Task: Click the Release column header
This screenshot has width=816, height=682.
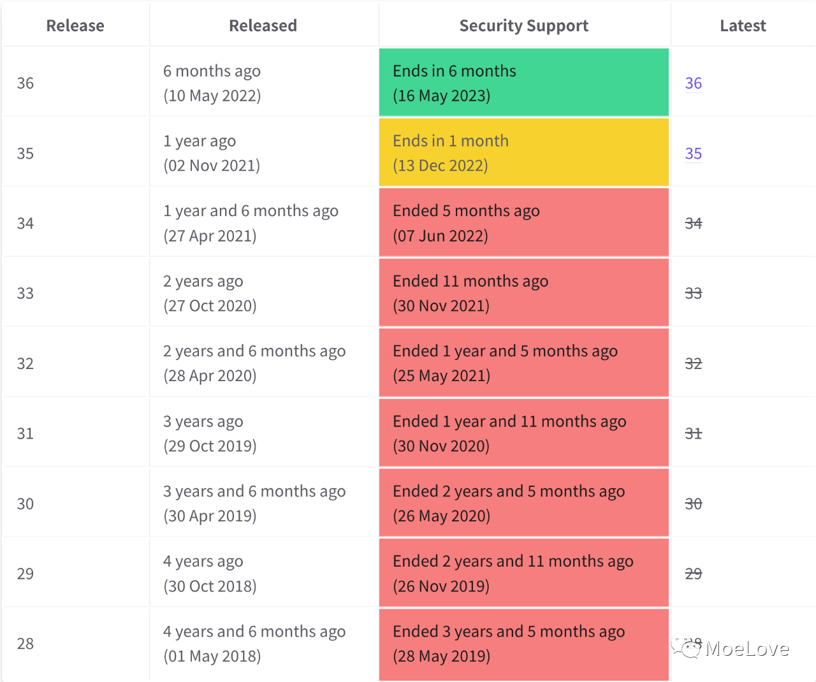Action: [75, 26]
